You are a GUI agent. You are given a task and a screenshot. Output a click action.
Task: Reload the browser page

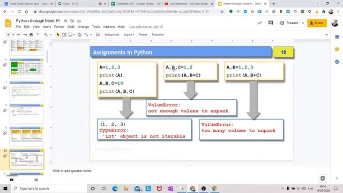coord(19,11)
